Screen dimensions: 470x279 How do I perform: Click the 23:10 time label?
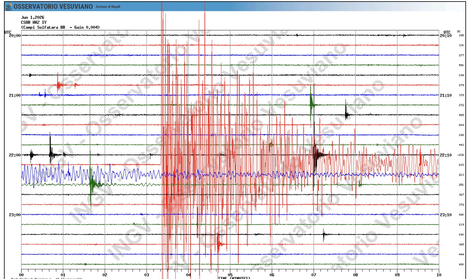click(446, 215)
